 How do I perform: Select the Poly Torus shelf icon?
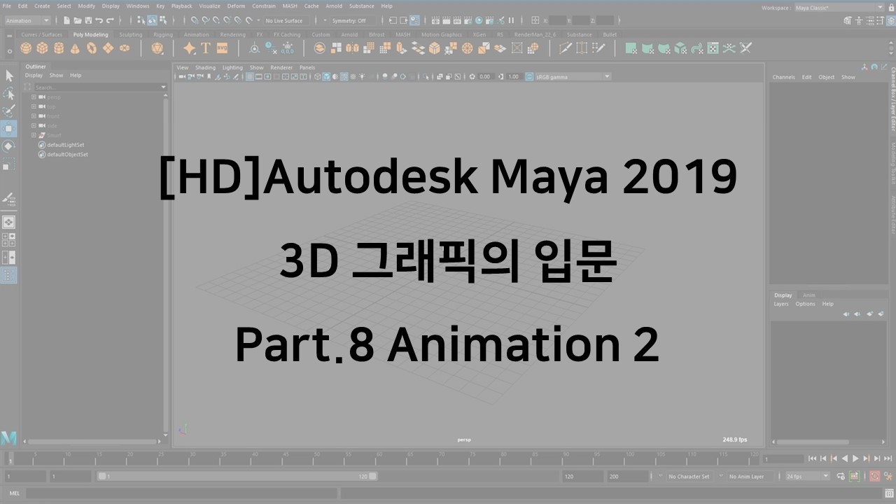[92, 48]
